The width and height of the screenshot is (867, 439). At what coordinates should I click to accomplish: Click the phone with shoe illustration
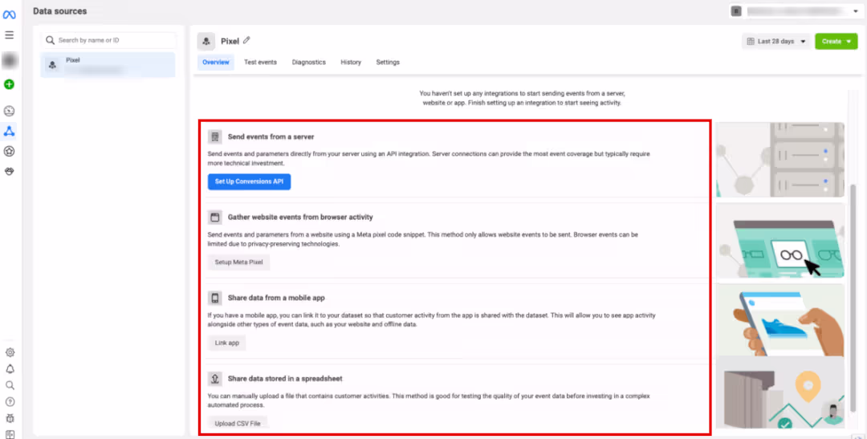(x=780, y=320)
